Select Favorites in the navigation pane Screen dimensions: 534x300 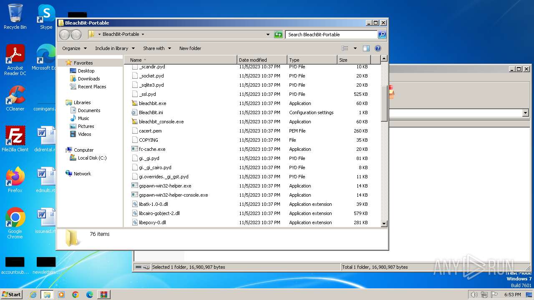tap(83, 63)
